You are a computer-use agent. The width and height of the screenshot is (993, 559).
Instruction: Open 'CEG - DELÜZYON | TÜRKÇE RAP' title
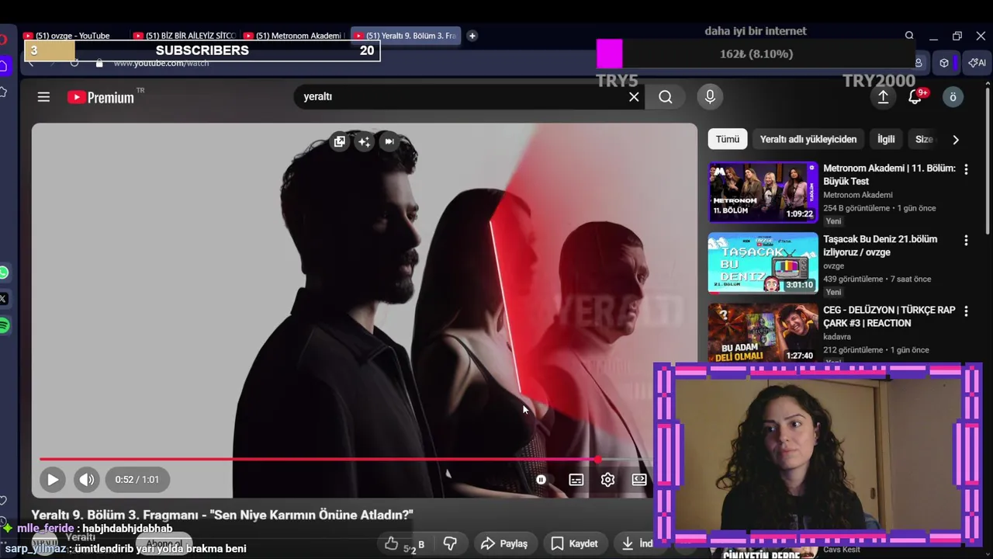(889, 316)
